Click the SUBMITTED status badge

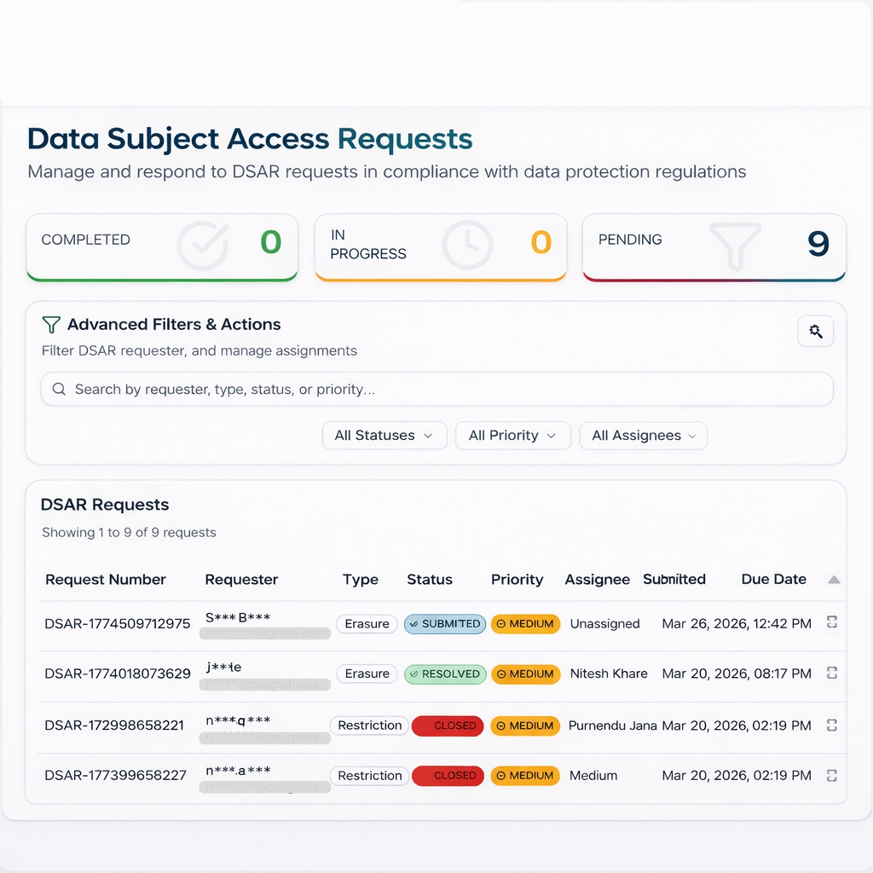(444, 624)
